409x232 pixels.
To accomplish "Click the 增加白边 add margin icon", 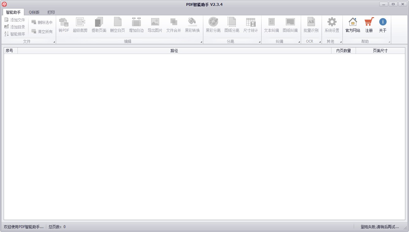I will pyautogui.click(x=136, y=22).
